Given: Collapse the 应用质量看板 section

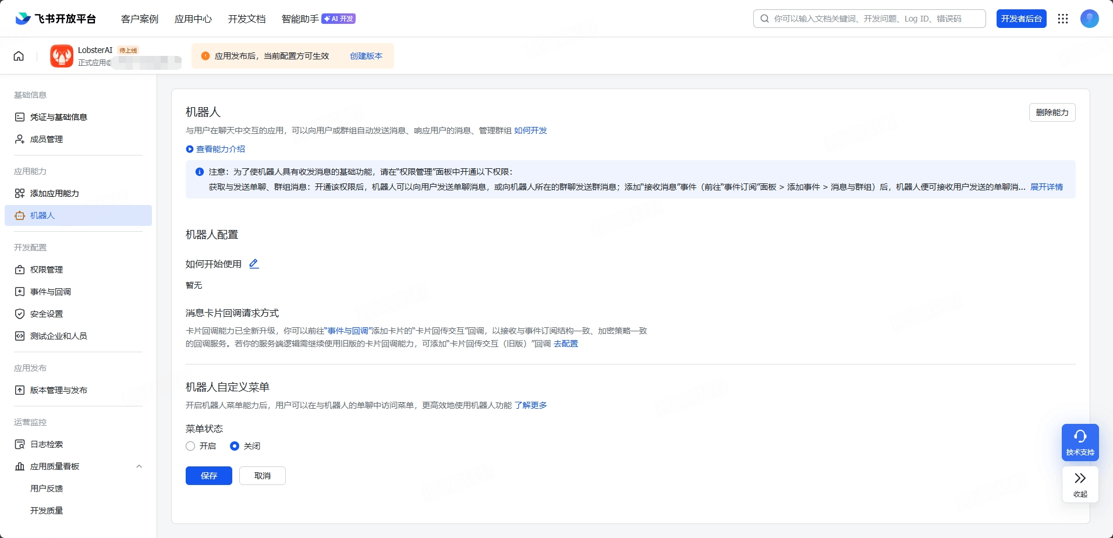Looking at the screenshot, I should pos(139,466).
